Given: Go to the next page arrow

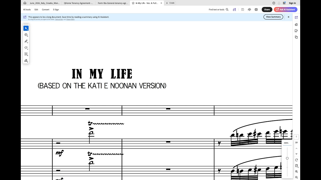Looking at the screenshot, I should pyautogui.click(x=296, y=154).
